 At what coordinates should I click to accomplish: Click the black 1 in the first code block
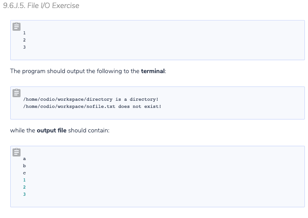tap(25, 33)
